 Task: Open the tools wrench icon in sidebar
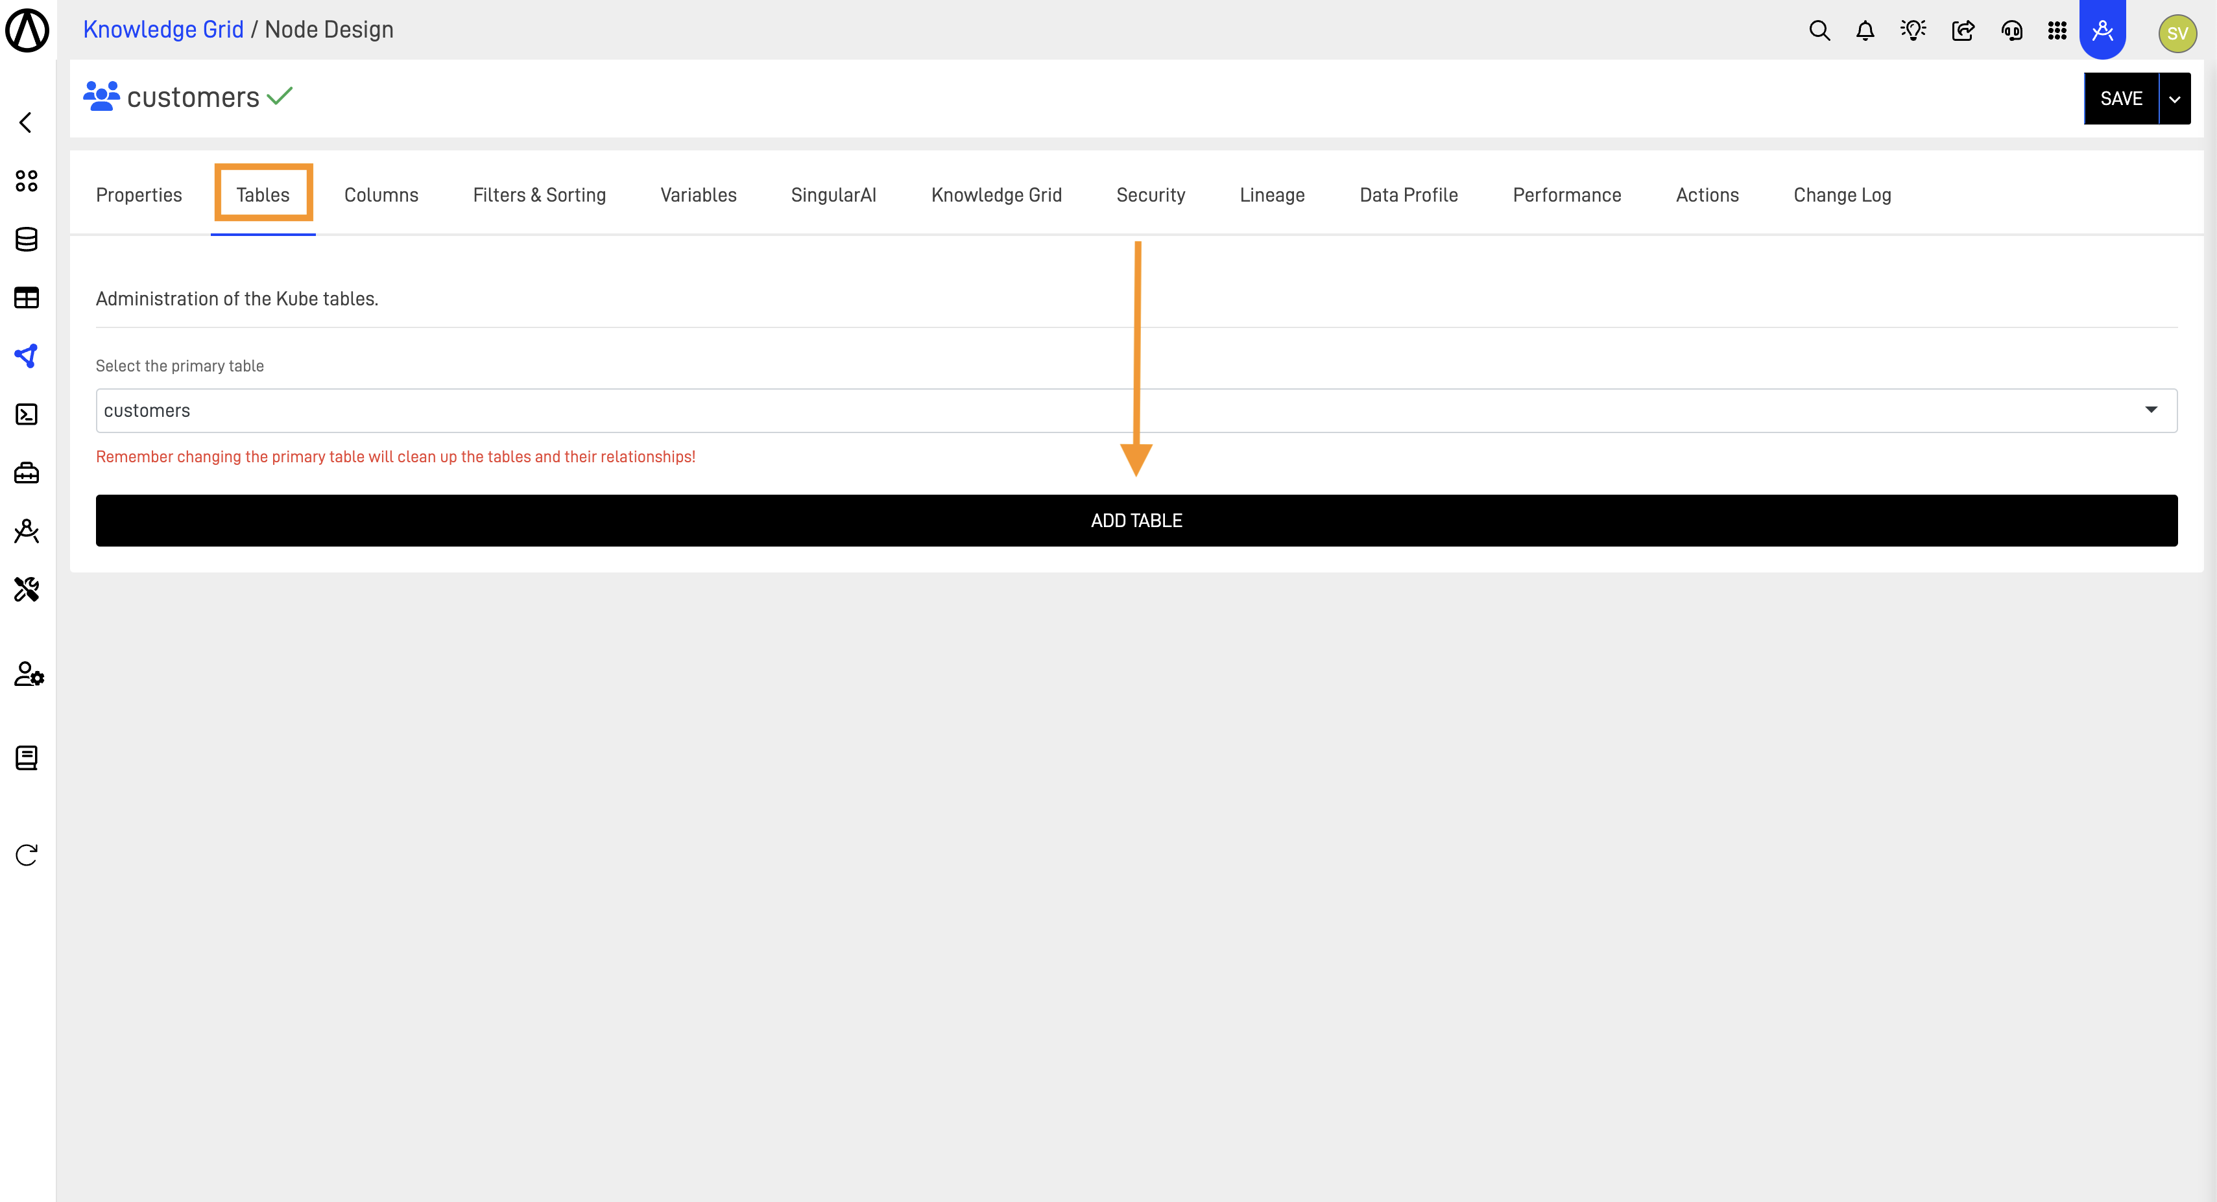click(27, 589)
